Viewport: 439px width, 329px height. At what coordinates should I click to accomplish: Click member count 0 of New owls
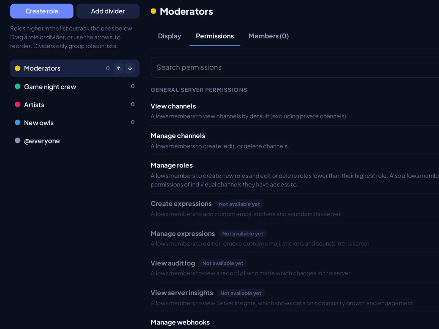[x=133, y=122]
